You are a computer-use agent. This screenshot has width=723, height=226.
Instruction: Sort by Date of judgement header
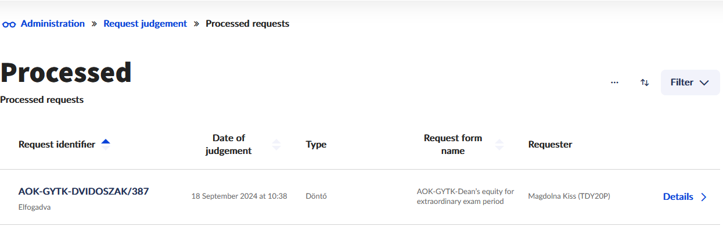pos(229,145)
